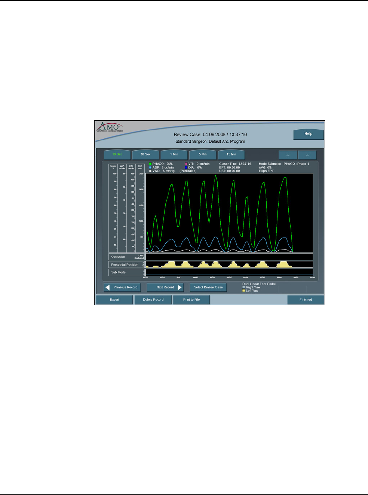Viewport: 368px width, 495px height.
Task: Click the light blue ASP legend swatch
Action: point(150,168)
